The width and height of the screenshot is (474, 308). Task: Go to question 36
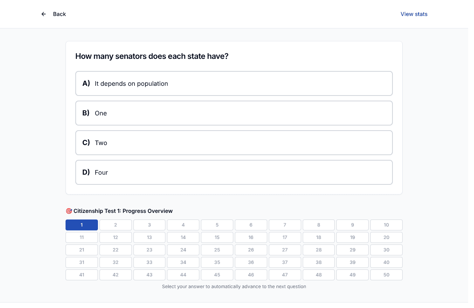[x=251, y=262]
